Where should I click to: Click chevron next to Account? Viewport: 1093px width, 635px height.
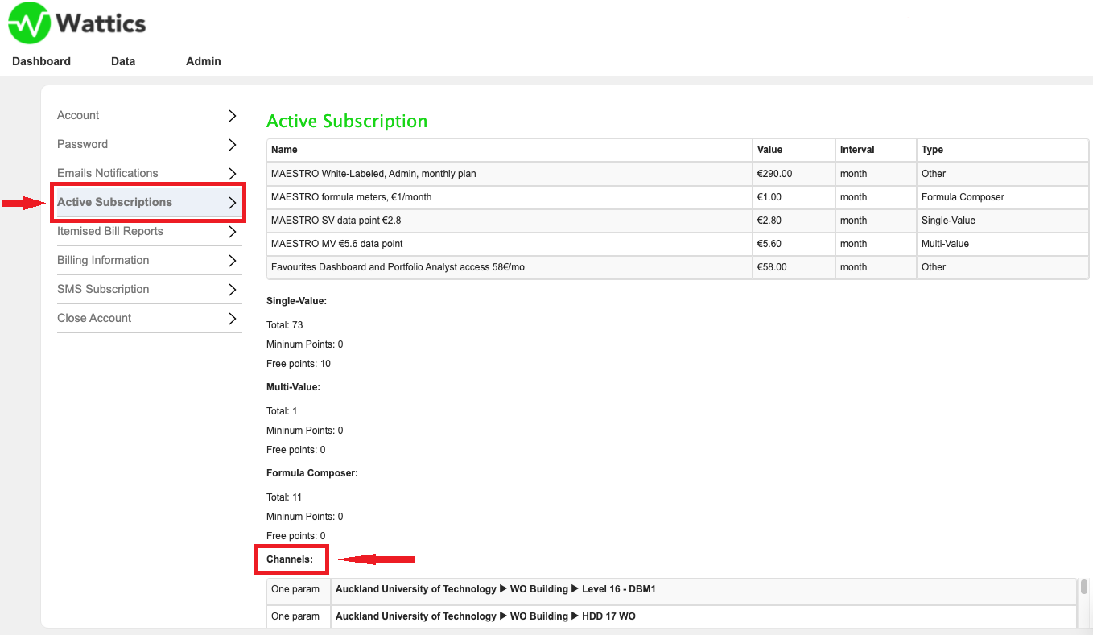click(x=233, y=116)
